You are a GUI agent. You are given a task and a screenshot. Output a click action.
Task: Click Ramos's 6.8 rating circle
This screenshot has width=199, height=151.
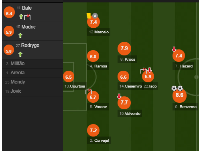click(93, 56)
